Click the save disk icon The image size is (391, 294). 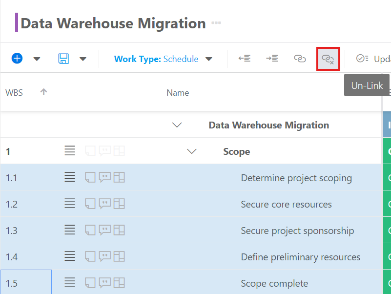click(x=63, y=59)
